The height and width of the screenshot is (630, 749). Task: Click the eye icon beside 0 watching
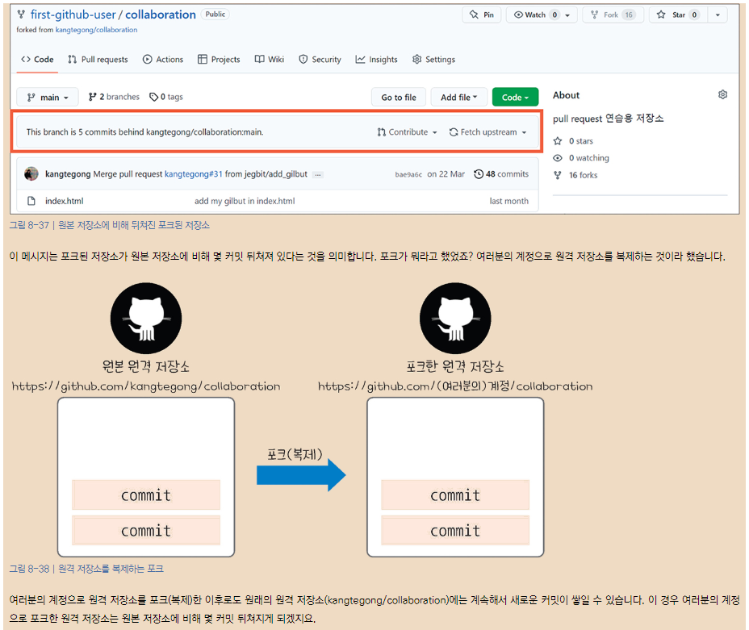tap(558, 158)
